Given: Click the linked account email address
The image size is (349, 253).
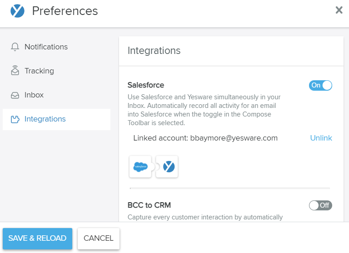Looking at the screenshot, I should [x=233, y=138].
